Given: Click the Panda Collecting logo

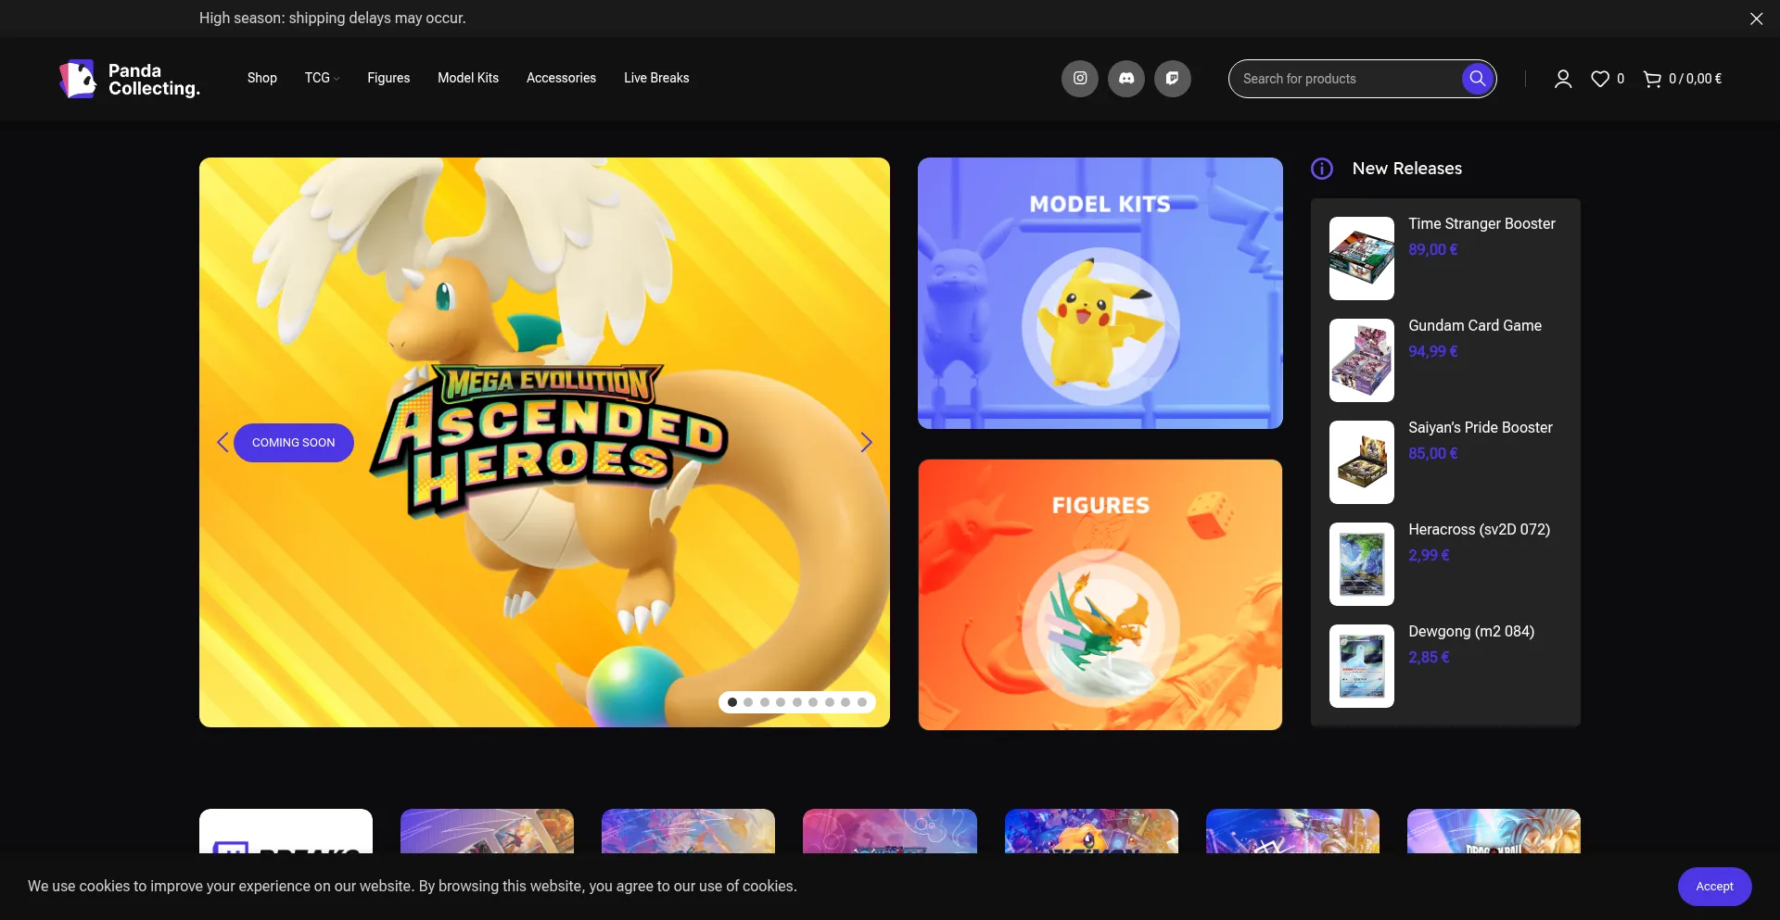Looking at the screenshot, I should (130, 79).
